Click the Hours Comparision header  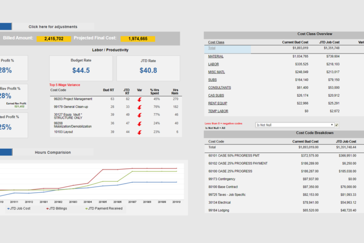[x=53, y=152]
